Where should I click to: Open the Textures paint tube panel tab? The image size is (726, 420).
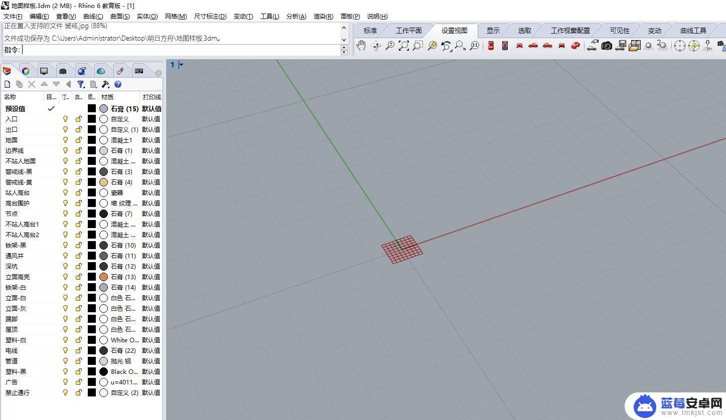pos(120,71)
